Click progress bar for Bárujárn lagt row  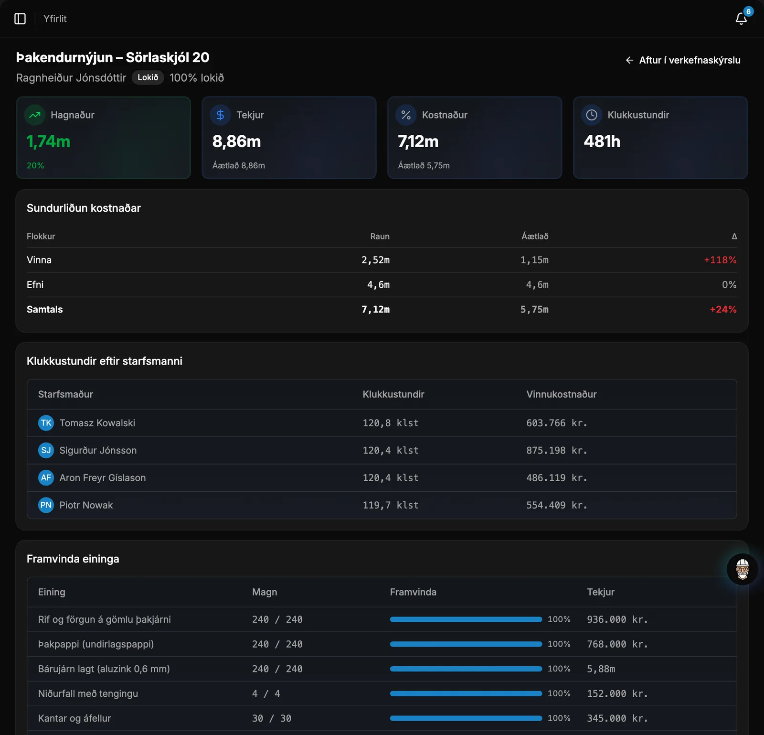[466, 669]
